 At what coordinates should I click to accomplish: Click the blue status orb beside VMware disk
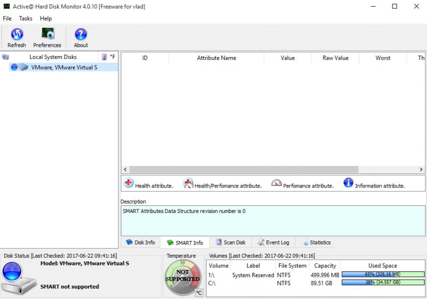[14, 67]
